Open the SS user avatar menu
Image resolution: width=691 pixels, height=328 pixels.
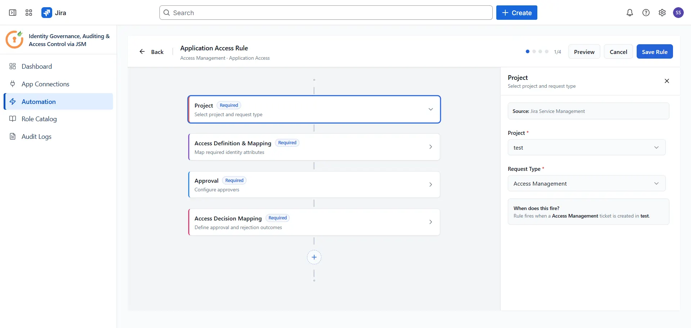pyautogui.click(x=678, y=13)
